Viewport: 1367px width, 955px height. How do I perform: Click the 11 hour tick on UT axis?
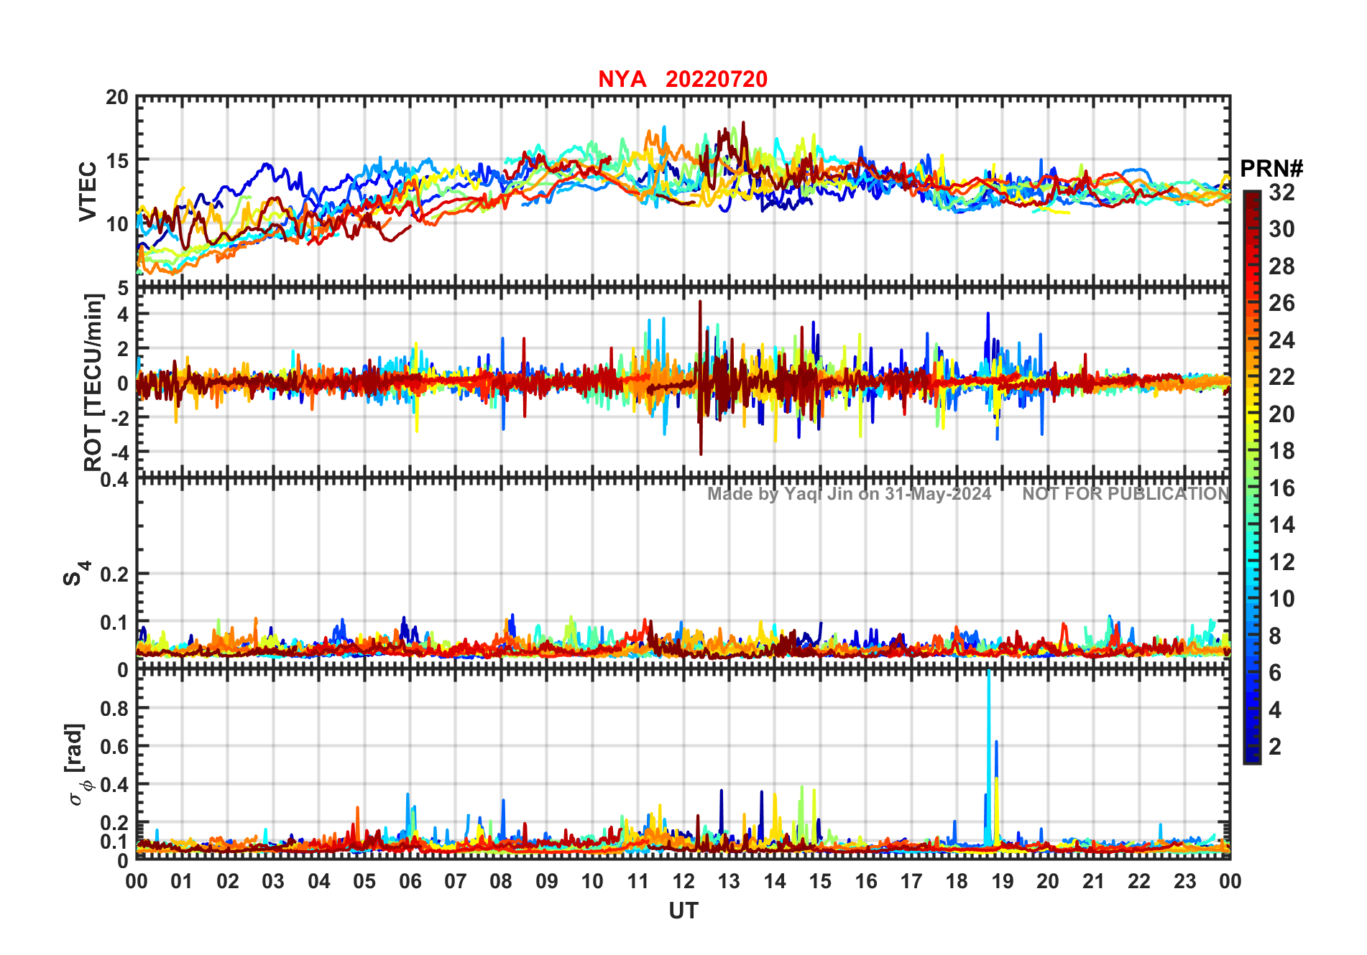click(638, 881)
